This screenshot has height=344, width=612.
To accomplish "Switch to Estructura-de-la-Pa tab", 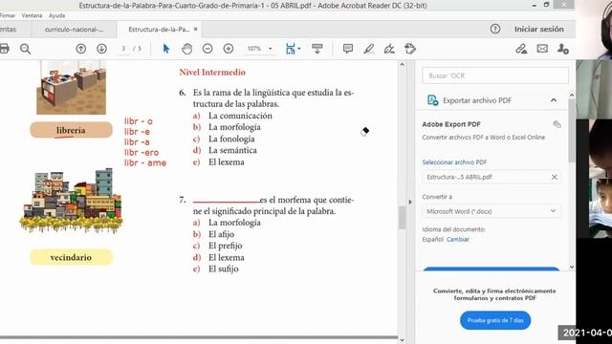I will pos(159,30).
